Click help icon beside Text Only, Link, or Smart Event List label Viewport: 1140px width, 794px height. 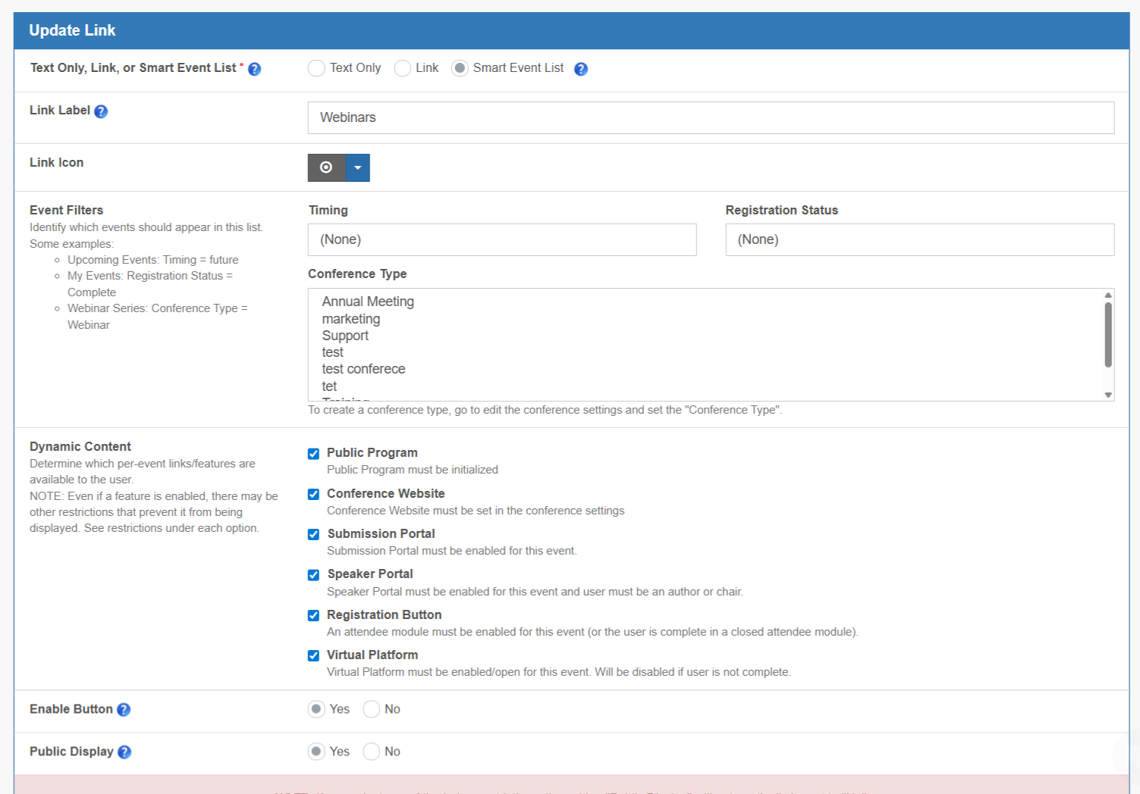[x=255, y=69]
